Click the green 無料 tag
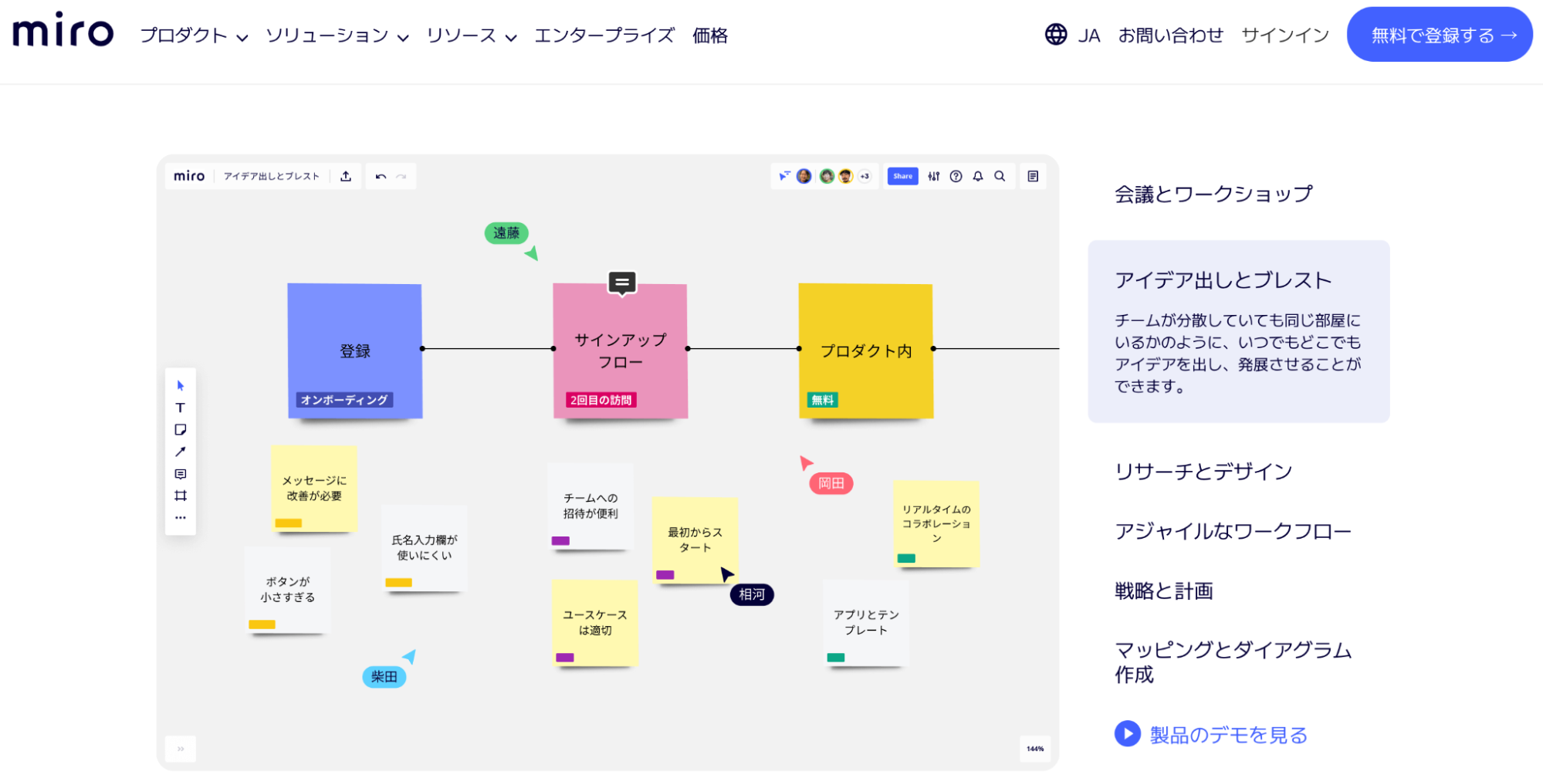The width and height of the screenshot is (1543, 775). tap(823, 400)
